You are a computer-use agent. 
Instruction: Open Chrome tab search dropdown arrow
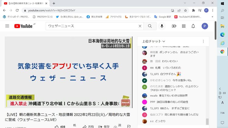[185, 3]
